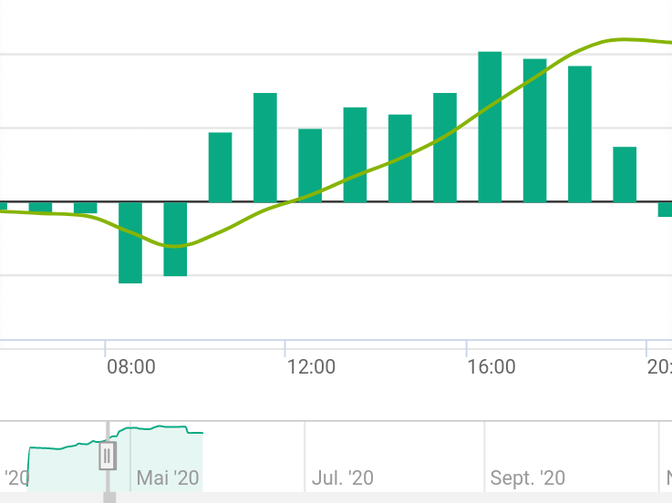
Task: Select the first positive bar after the negative bars
Action: point(221,167)
